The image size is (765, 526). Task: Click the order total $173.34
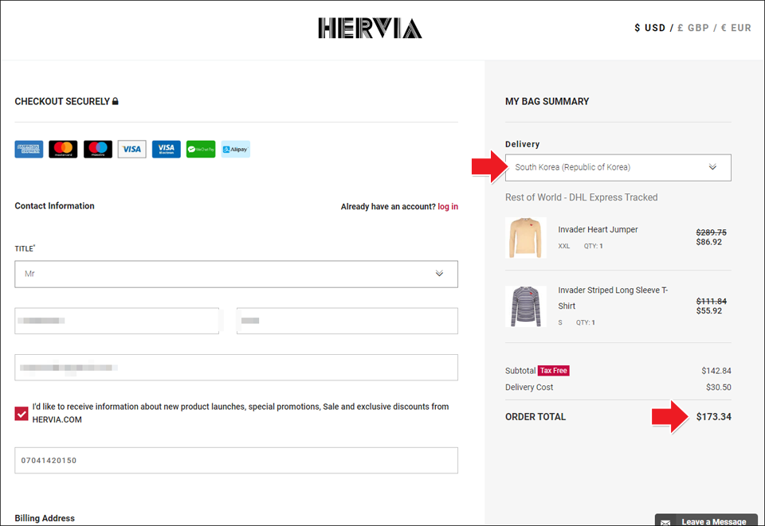tap(714, 417)
